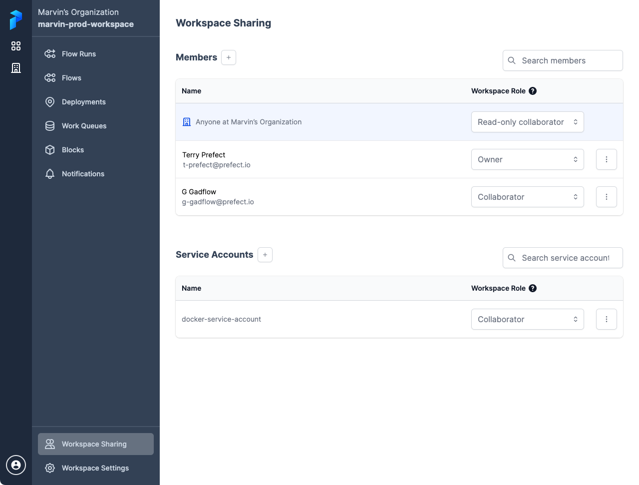Click marvin-prod-workspace workspace name

(x=86, y=24)
